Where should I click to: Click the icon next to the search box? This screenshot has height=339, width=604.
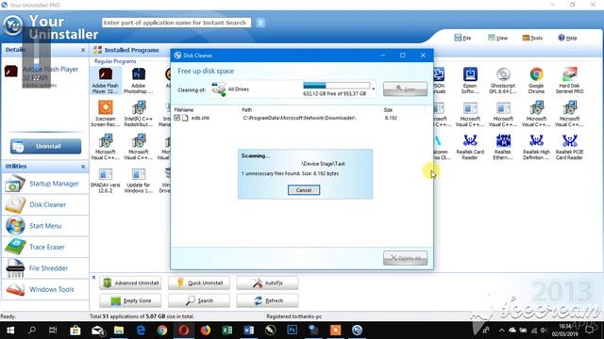[260, 23]
